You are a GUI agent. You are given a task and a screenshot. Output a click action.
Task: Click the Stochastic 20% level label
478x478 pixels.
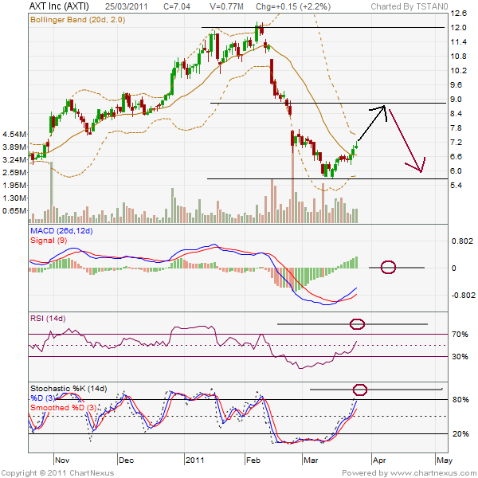coord(460,434)
